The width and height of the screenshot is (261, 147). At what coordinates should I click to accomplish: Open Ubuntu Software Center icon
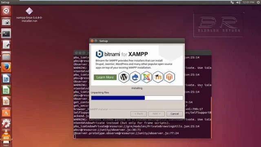6,113
